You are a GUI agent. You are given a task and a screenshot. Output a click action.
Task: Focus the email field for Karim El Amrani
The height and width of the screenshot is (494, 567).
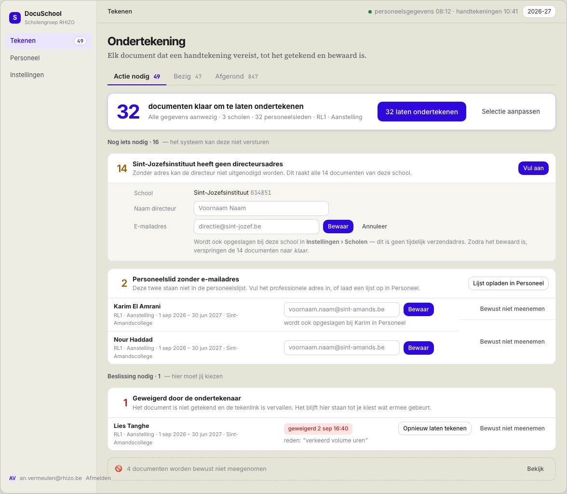342,309
